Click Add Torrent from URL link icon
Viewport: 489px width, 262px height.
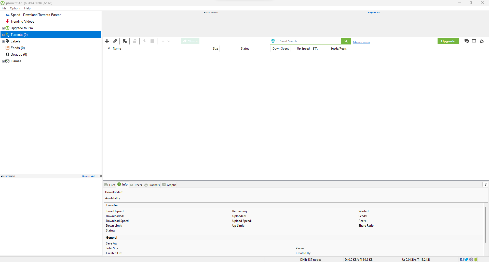point(115,41)
